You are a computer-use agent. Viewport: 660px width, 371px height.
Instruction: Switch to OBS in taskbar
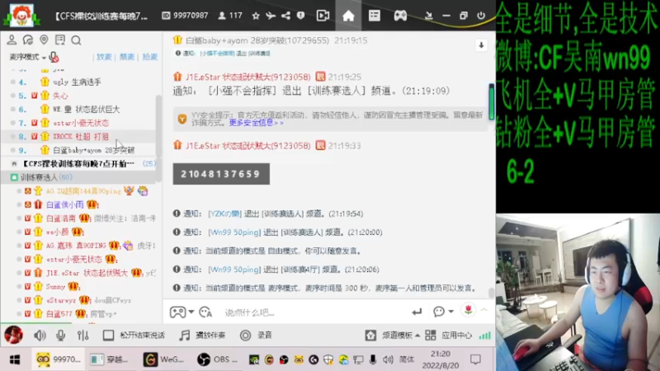[218, 359]
